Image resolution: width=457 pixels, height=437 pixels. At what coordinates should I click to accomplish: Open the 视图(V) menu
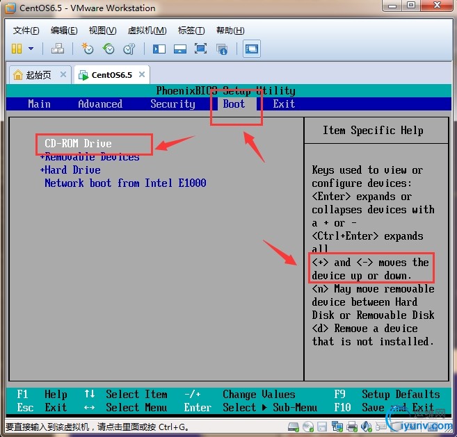[102, 31]
